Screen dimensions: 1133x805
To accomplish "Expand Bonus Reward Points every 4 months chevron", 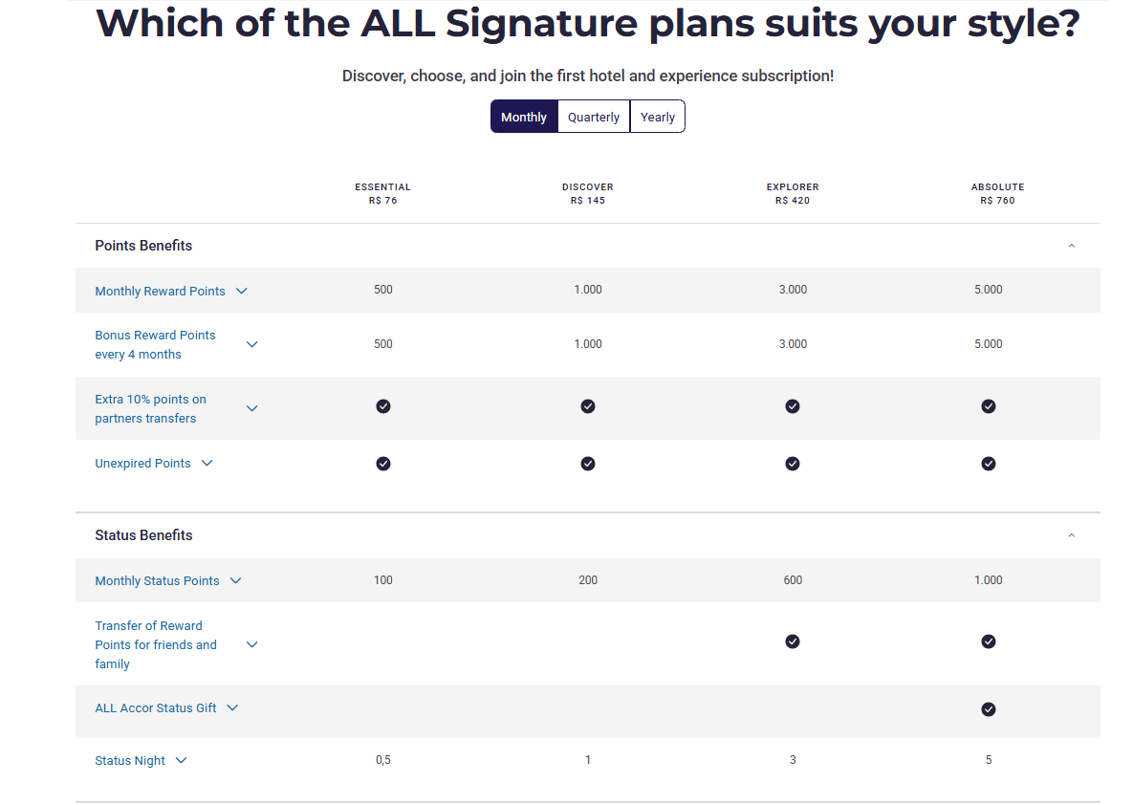I will (251, 345).
